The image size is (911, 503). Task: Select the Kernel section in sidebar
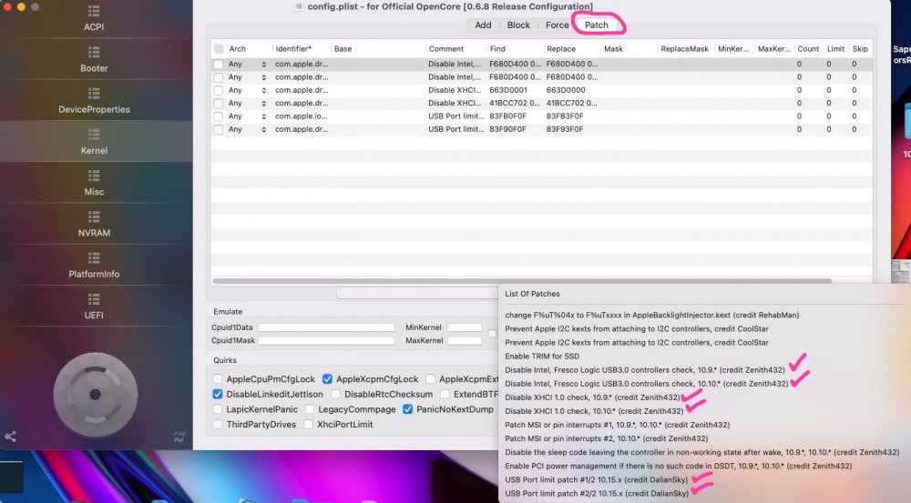pos(94,142)
